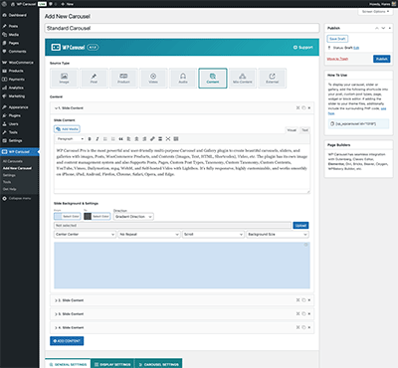The image size is (398, 368).
Task: Remove Slide Content 4
Action: [x=309, y=327]
